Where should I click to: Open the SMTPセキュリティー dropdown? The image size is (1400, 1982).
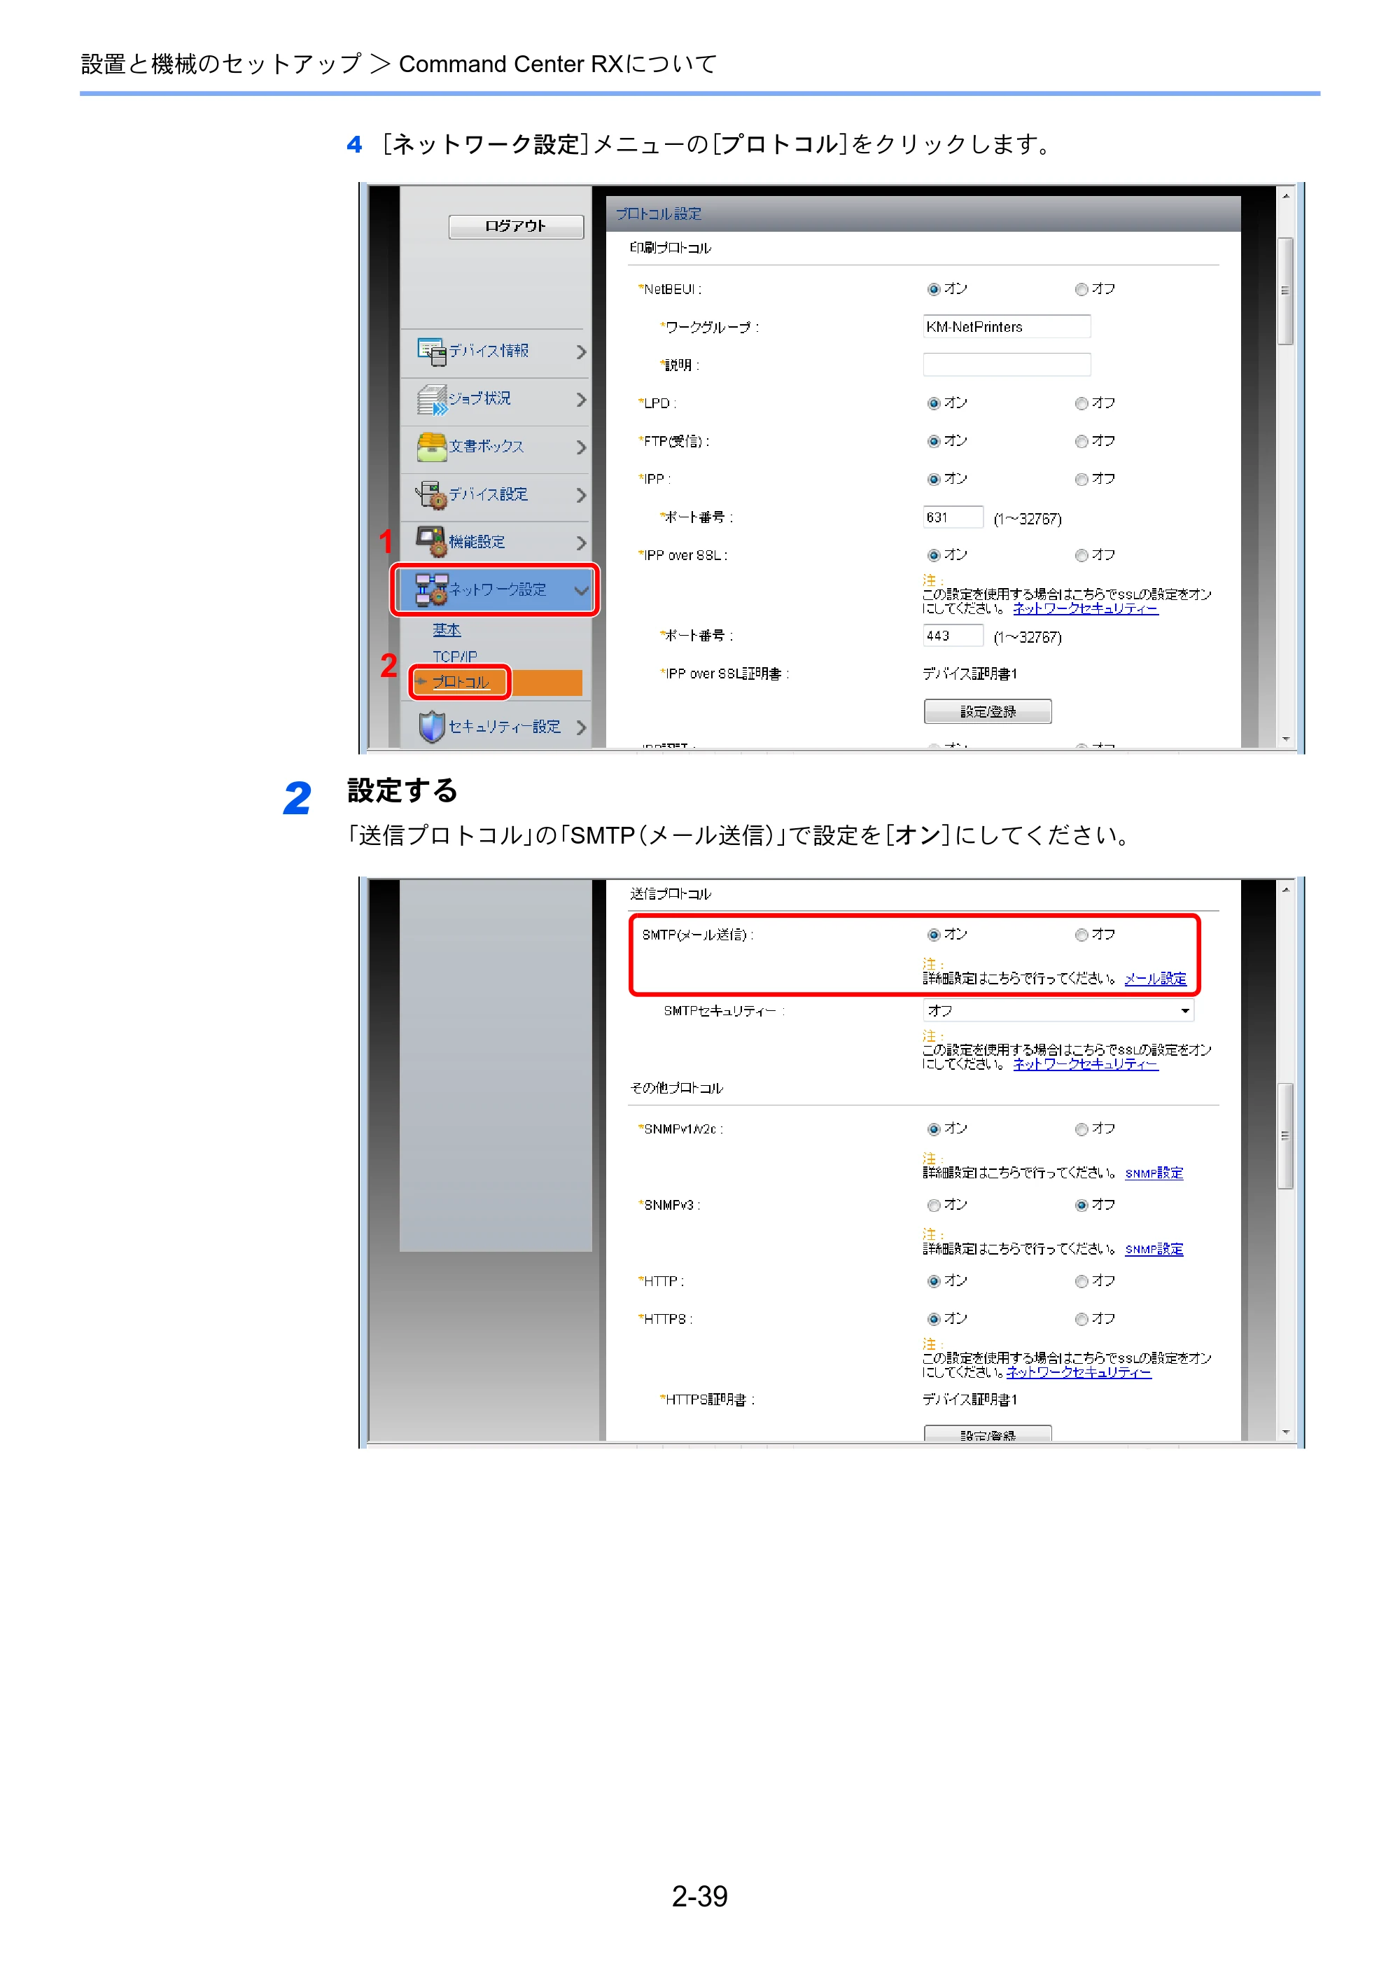1058,1010
